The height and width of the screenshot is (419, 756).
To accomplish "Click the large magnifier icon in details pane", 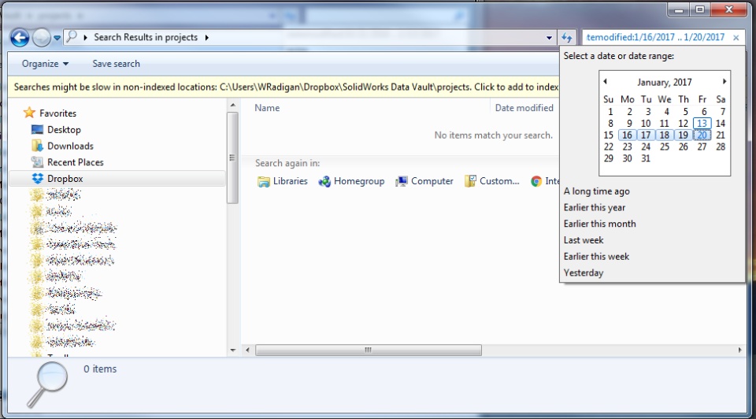I will (47, 384).
